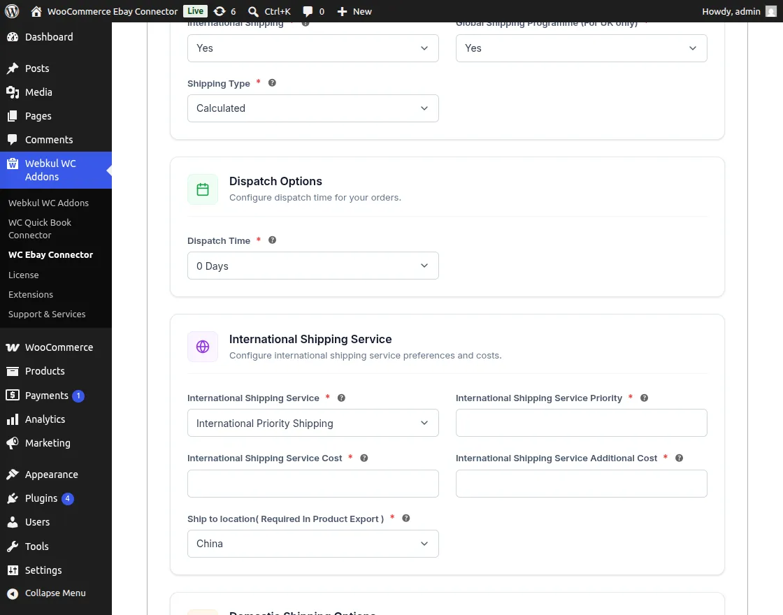783x615 pixels.
Task: Click the Media icon in sidebar
Action: pos(13,92)
